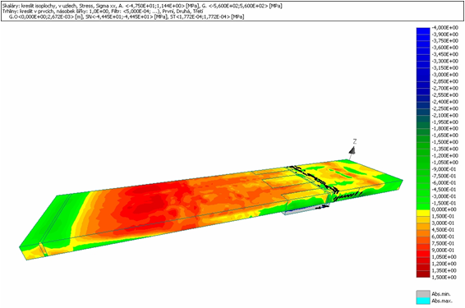Pick the bright blue swatch at legend top
Viewport: 465px width, 308px height.
tap(423, 31)
